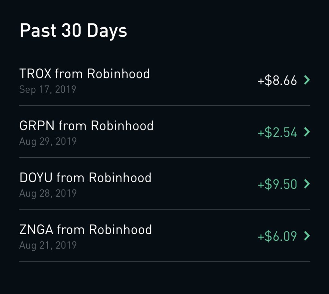Tap the green chevron next to +$9.50
329x294 pixels.
pyautogui.click(x=307, y=184)
